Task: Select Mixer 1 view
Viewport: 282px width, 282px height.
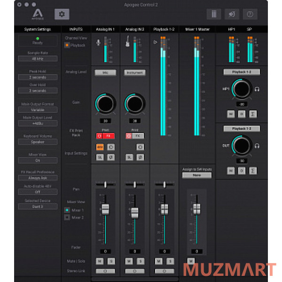Action: pyautogui.click(x=67, y=210)
